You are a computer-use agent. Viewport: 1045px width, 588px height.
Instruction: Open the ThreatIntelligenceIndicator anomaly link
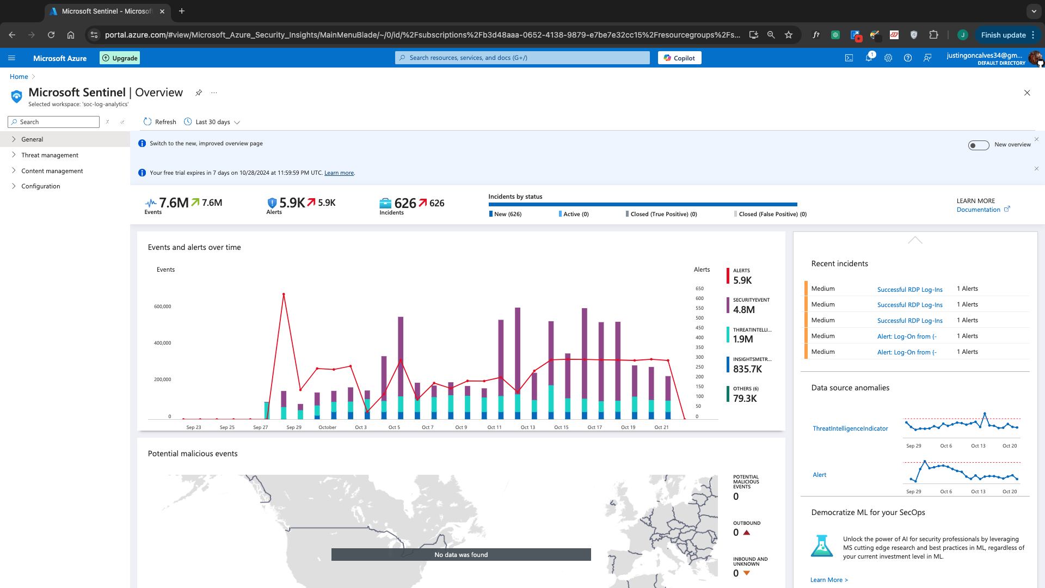click(x=850, y=429)
